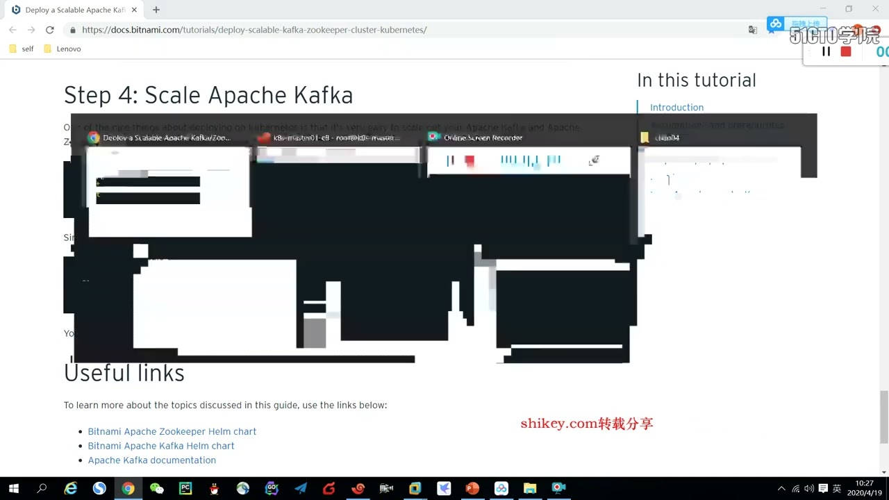889x500 pixels.
Task: Switch to Deploy a Scalable Apache Kafka window thumbnail
Action: coord(169,185)
